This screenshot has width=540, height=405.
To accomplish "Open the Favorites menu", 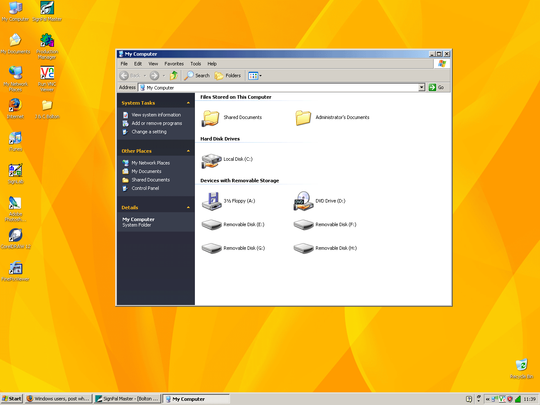I will tap(174, 64).
